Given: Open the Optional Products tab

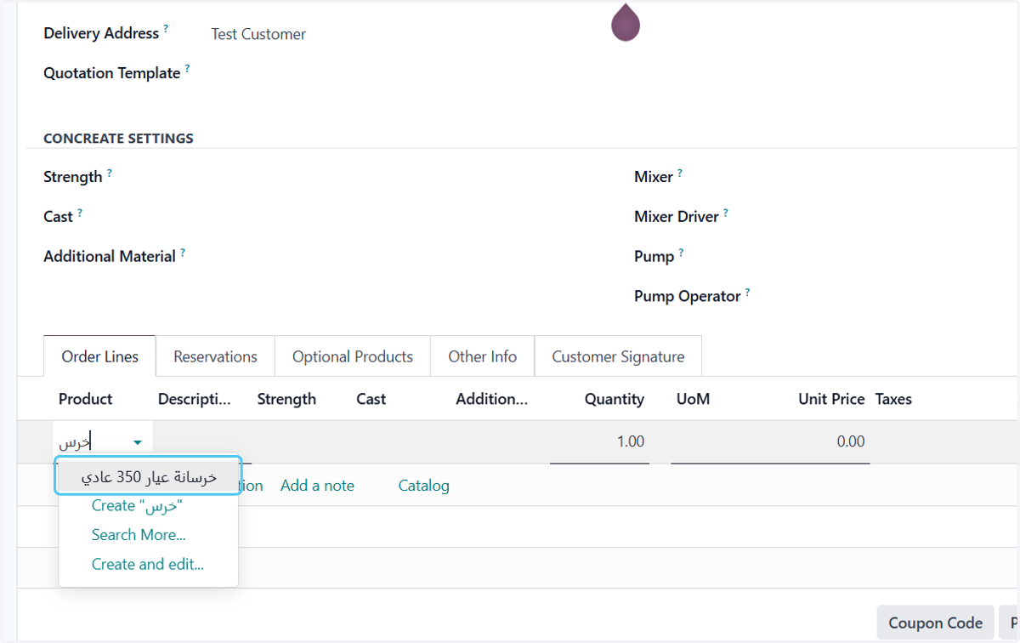Looking at the screenshot, I should 353,356.
